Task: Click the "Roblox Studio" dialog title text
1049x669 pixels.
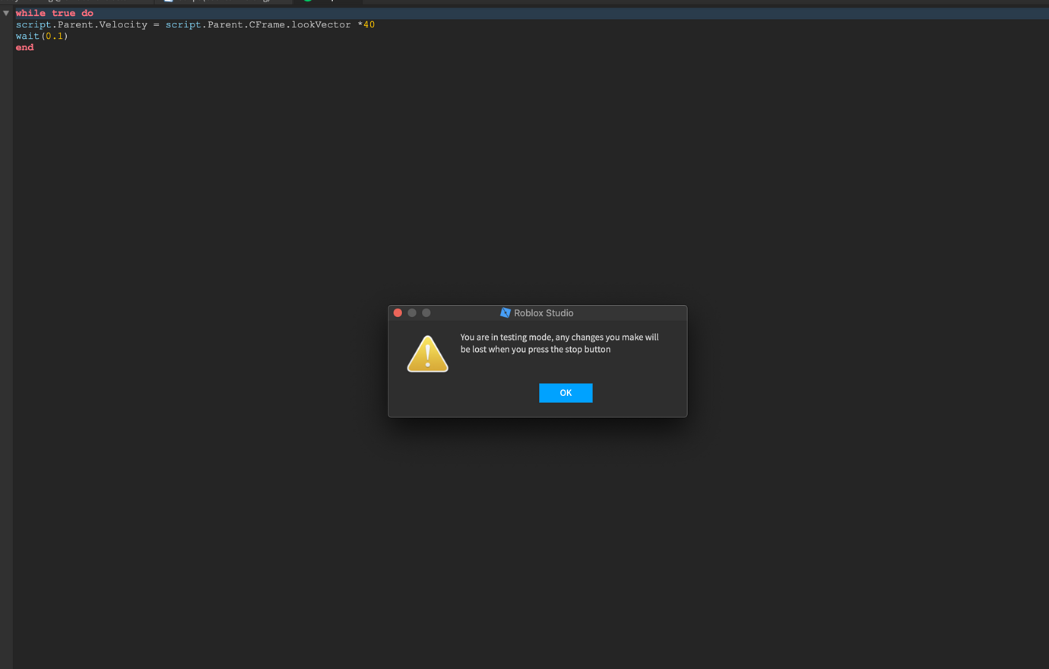Action: (544, 313)
